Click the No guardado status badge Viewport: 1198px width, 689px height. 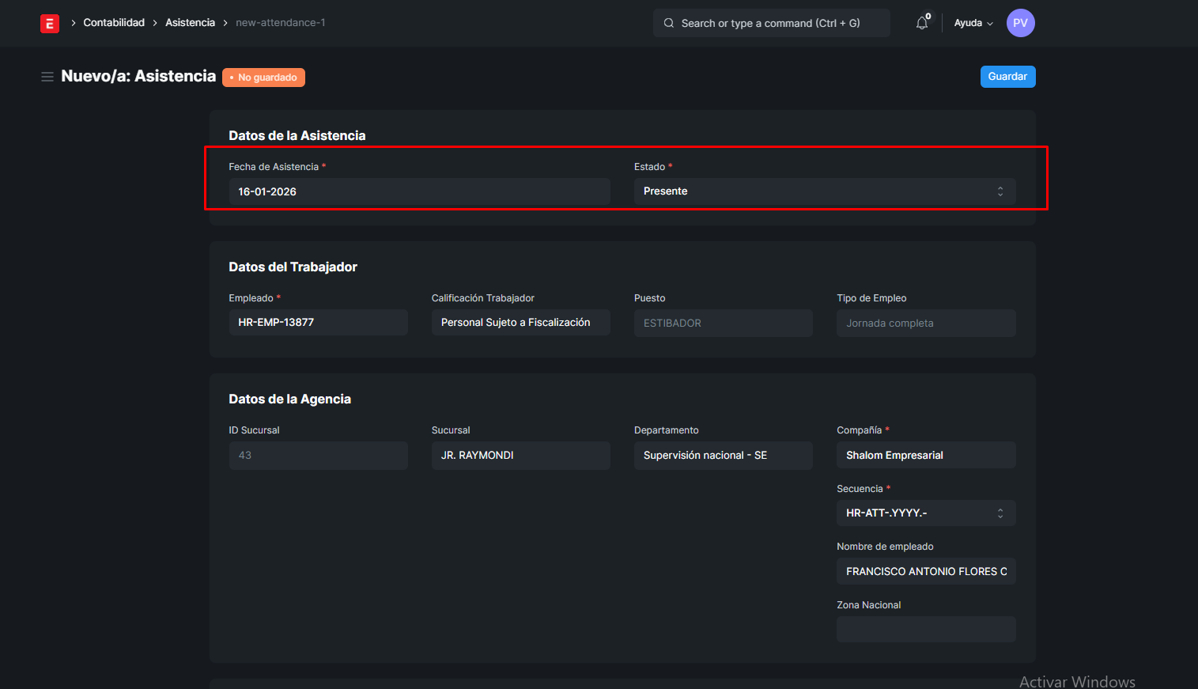[x=263, y=78]
